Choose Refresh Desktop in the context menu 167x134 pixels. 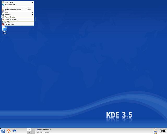coord(18,17)
